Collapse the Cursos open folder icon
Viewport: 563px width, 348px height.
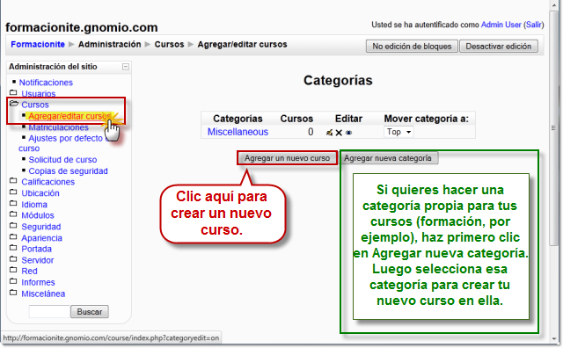pos(14,104)
